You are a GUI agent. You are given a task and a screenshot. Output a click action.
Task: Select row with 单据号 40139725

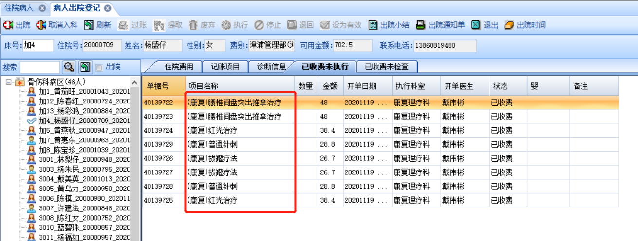tap(380, 200)
